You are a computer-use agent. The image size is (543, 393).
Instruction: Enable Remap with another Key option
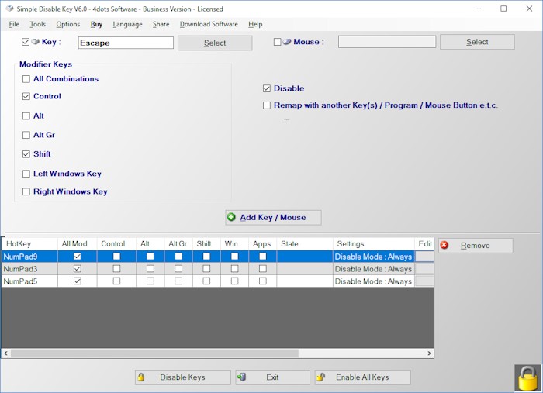[x=267, y=105]
